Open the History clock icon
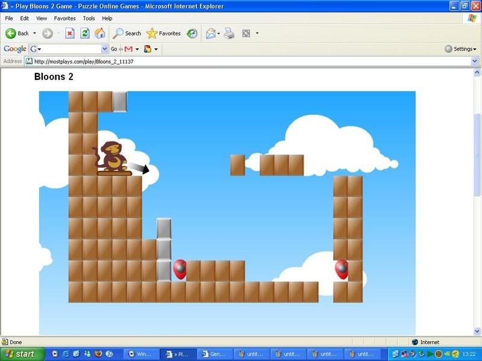This screenshot has width=482, height=361. click(x=192, y=34)
